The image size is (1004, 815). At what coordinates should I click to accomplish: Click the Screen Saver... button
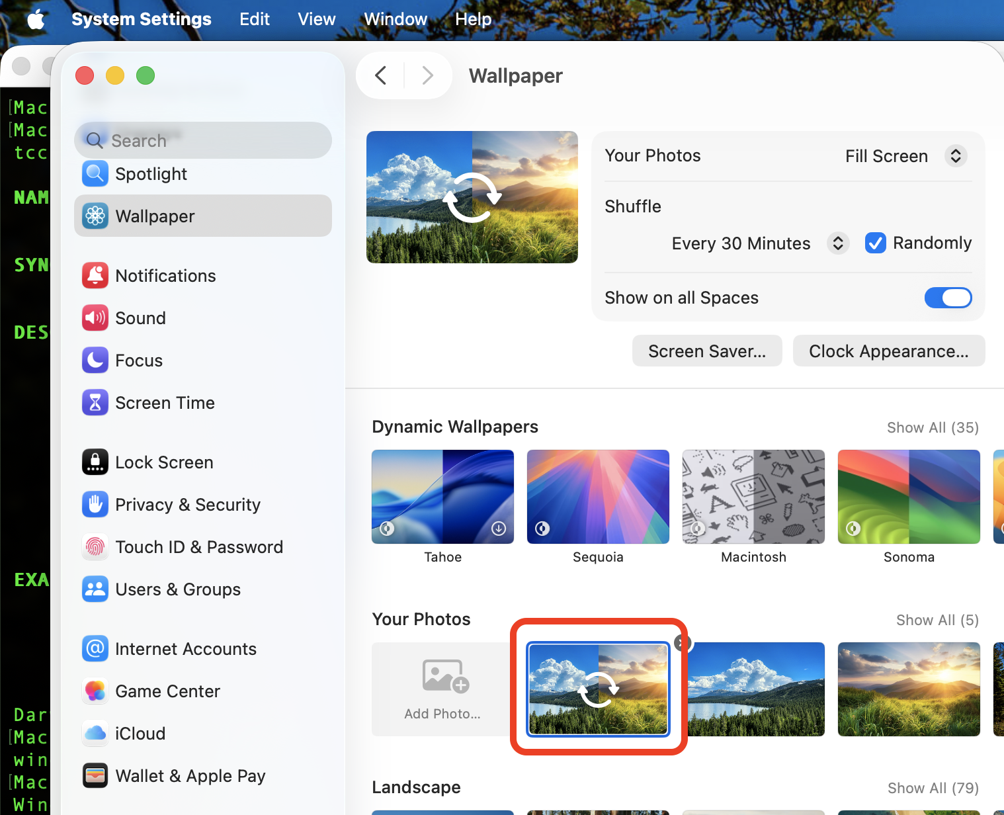(707, 351)
